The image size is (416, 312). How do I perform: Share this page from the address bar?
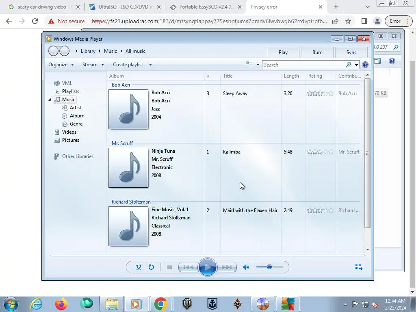335,21
